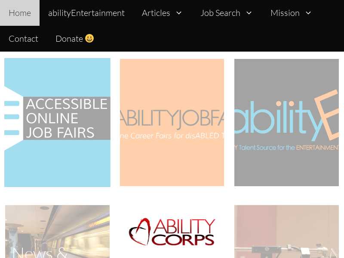
Task: Click the 'ACCESSIBLE ONLINE JOB FAIRS' gray text banner
Action: pyautogui.click(x=67, y=118)
